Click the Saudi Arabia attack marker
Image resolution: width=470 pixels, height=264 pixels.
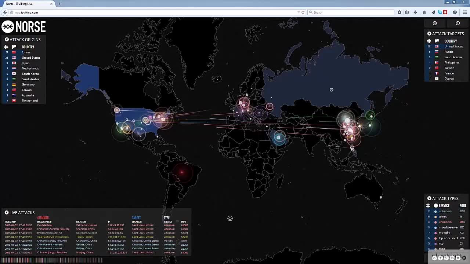coord(278,137)
